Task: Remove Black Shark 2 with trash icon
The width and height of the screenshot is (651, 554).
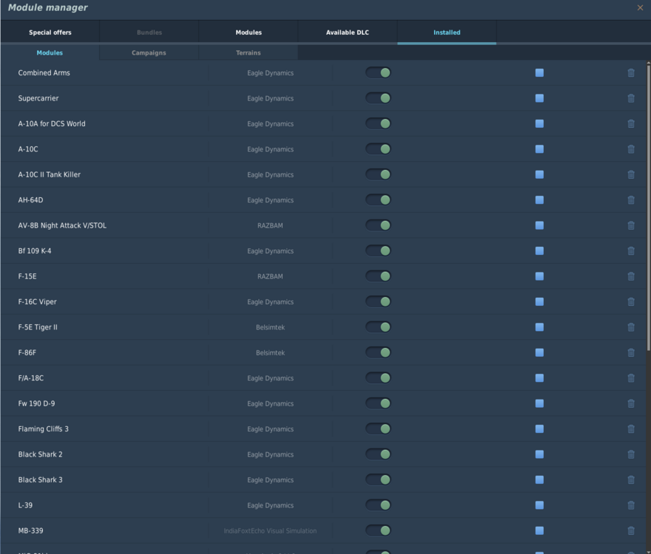Action: click(x=630, y=454)
